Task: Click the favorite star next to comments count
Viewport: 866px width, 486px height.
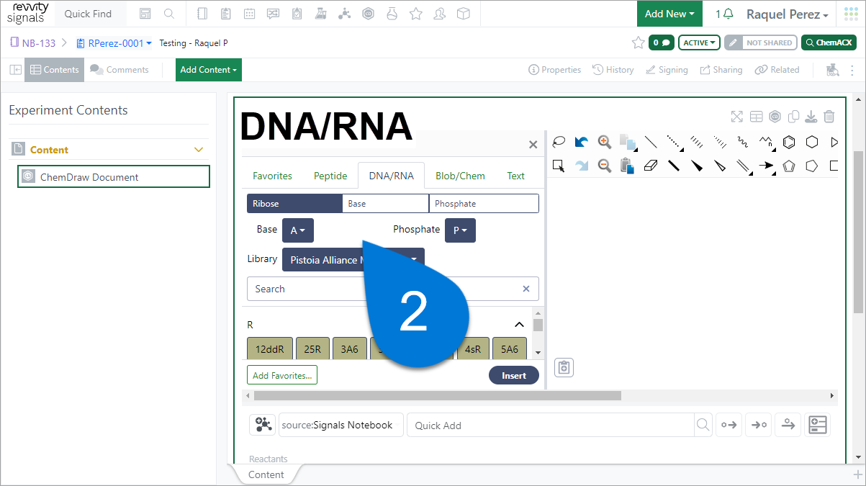Action: [638, 42]
